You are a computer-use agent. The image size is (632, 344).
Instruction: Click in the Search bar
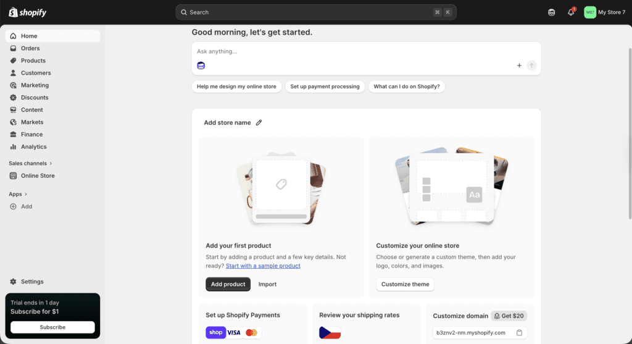pos(316,12)
